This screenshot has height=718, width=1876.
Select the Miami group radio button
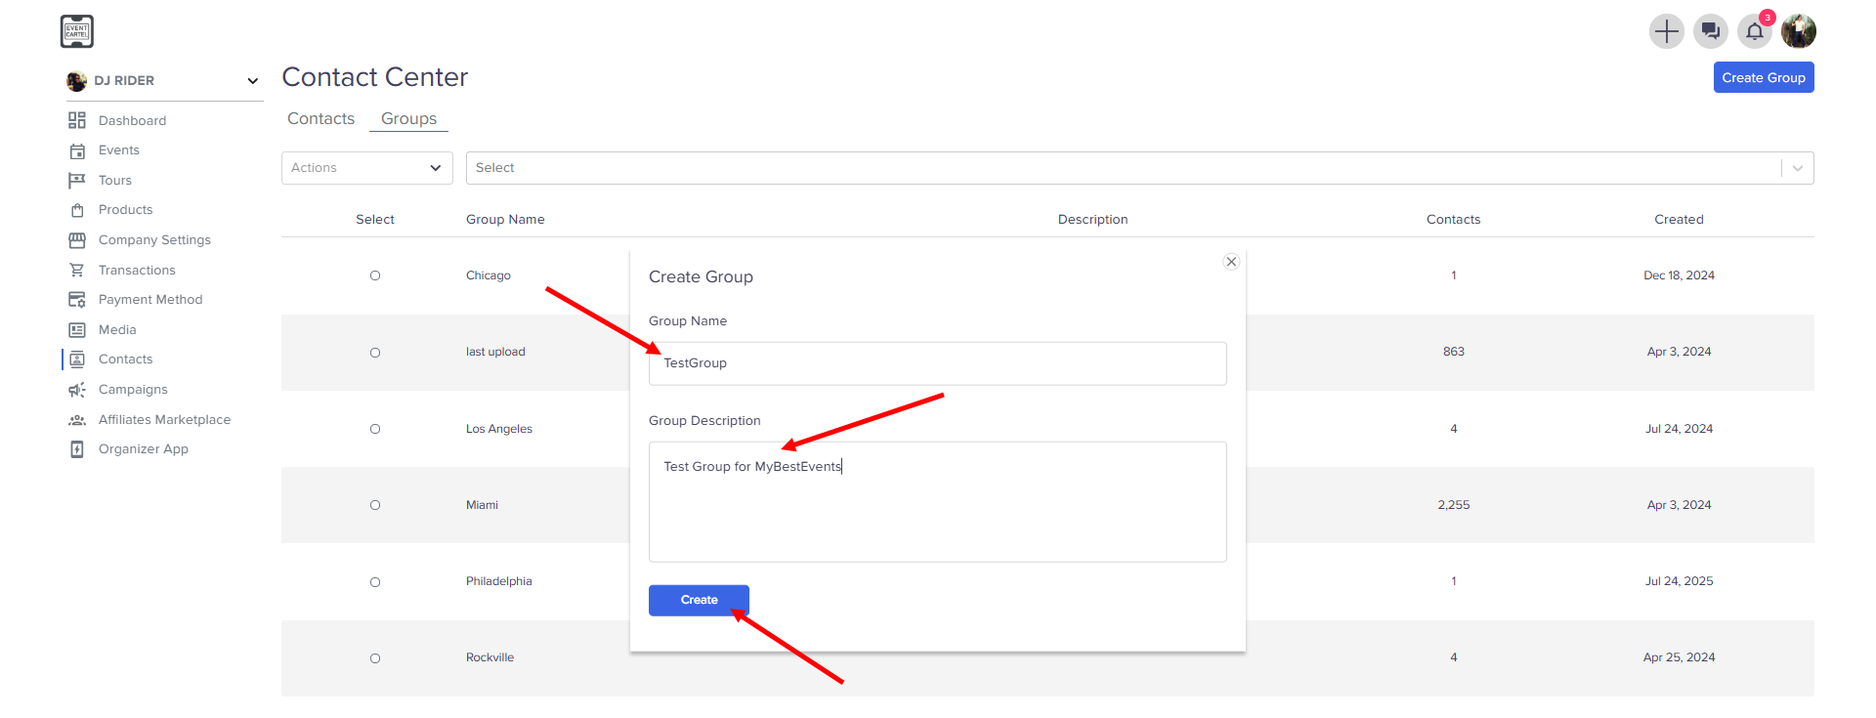click(x=375, y=505)
